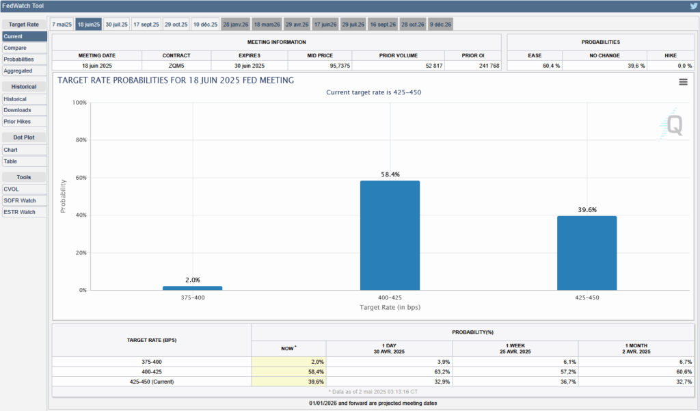700x411 pixels.
Task: Click the 375-400 target rate row label
Action: (x=152, y=362)
